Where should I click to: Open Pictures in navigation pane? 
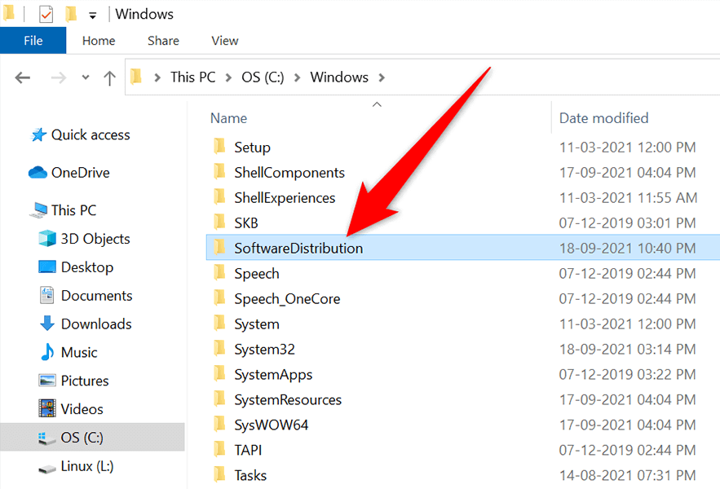point(85,381)
